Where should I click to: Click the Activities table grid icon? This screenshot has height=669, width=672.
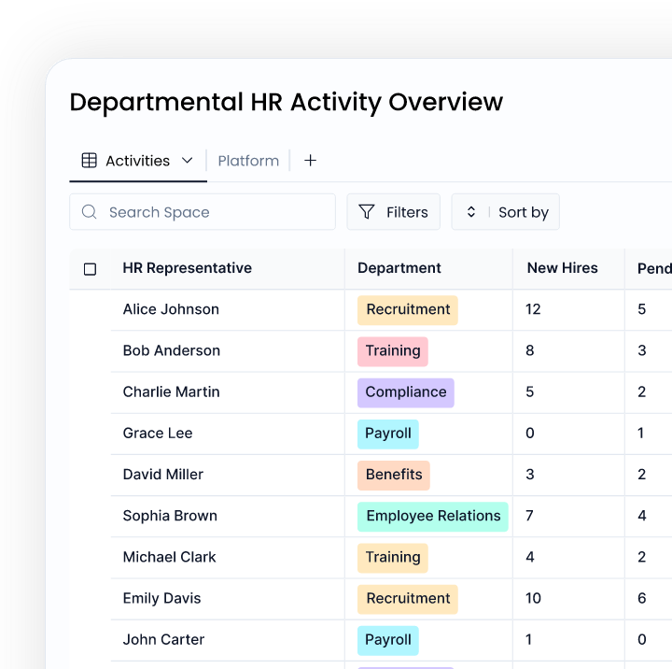[90, 161]
